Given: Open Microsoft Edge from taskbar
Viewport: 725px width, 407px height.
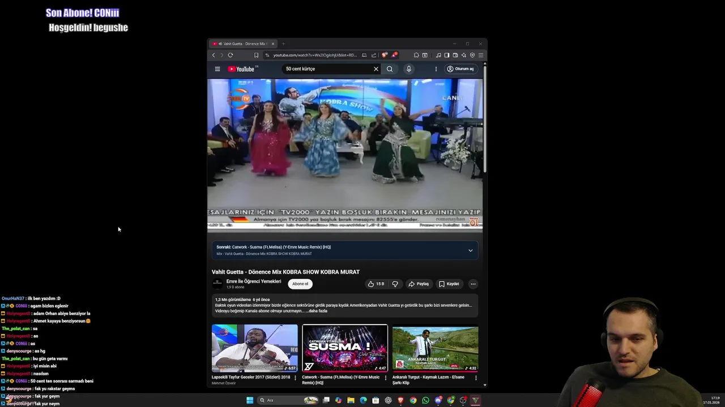Looking at the screenshot, I should pos(363,400).
